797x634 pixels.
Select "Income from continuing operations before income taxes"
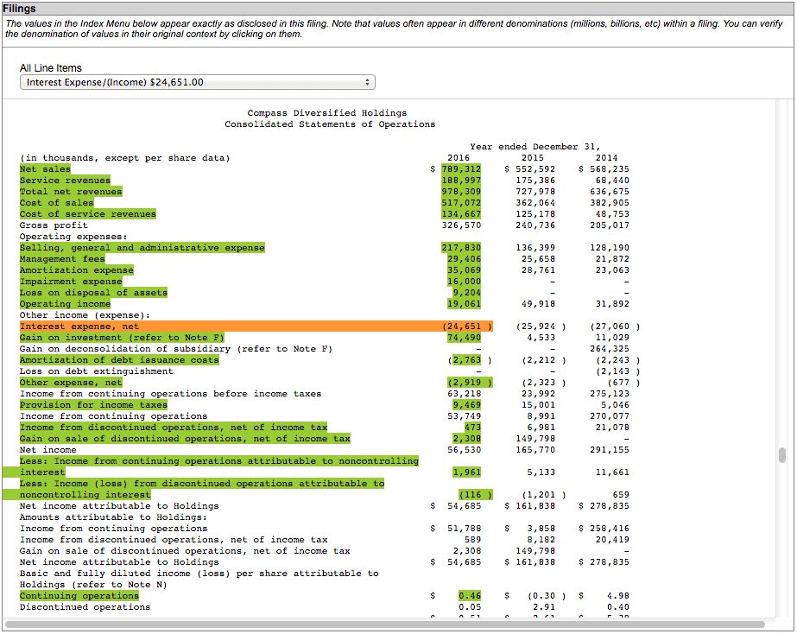(171, 394)
